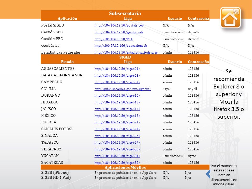Image resolution: width=252 pixels, height=189 pixels.
Task: Click the 'Aplicaciones Móviles' section heading
Action: [125, 167]
